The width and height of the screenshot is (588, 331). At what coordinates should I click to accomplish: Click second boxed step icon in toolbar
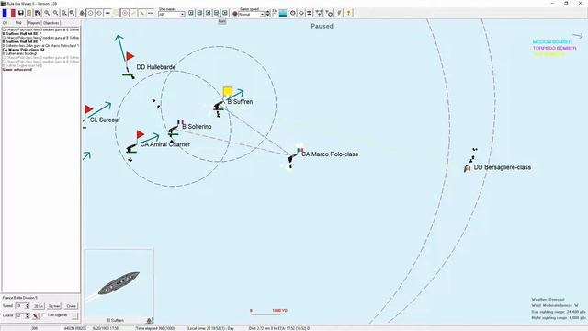click(x=199, y=13)
